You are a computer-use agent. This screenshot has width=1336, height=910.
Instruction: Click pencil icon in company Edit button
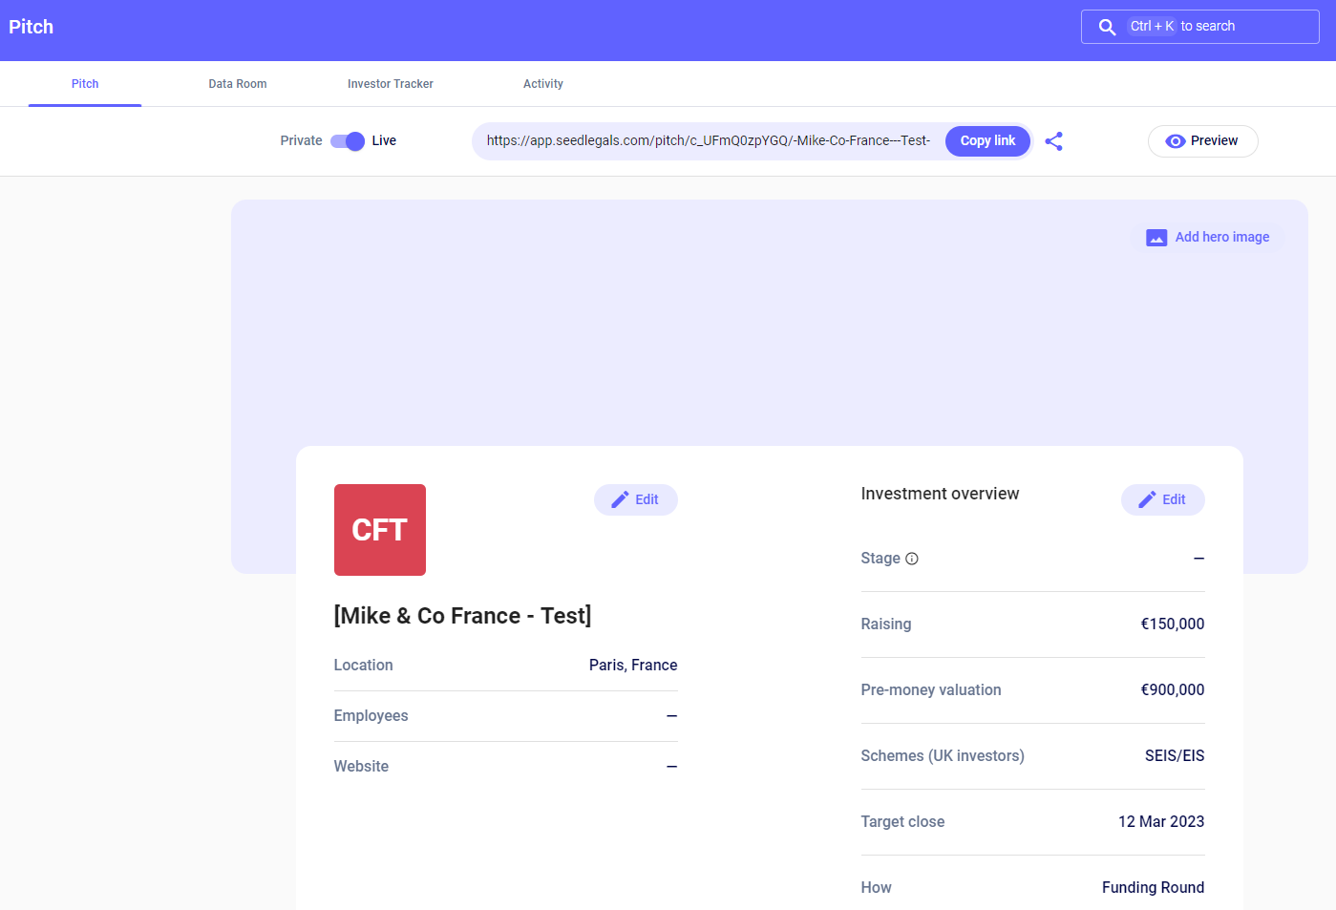[620, 499]
